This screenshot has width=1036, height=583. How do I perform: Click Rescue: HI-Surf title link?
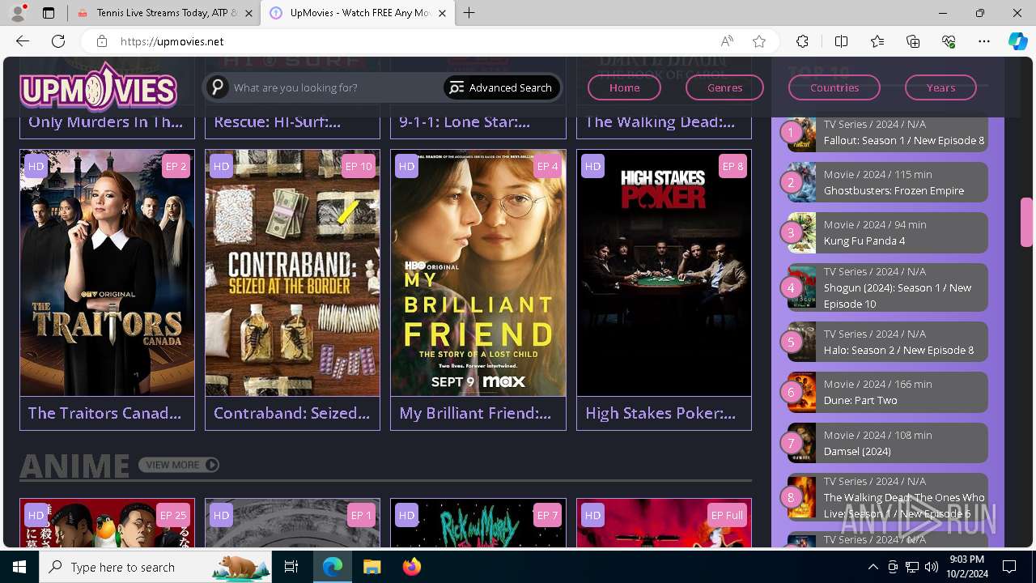click(x=278, y=122)
